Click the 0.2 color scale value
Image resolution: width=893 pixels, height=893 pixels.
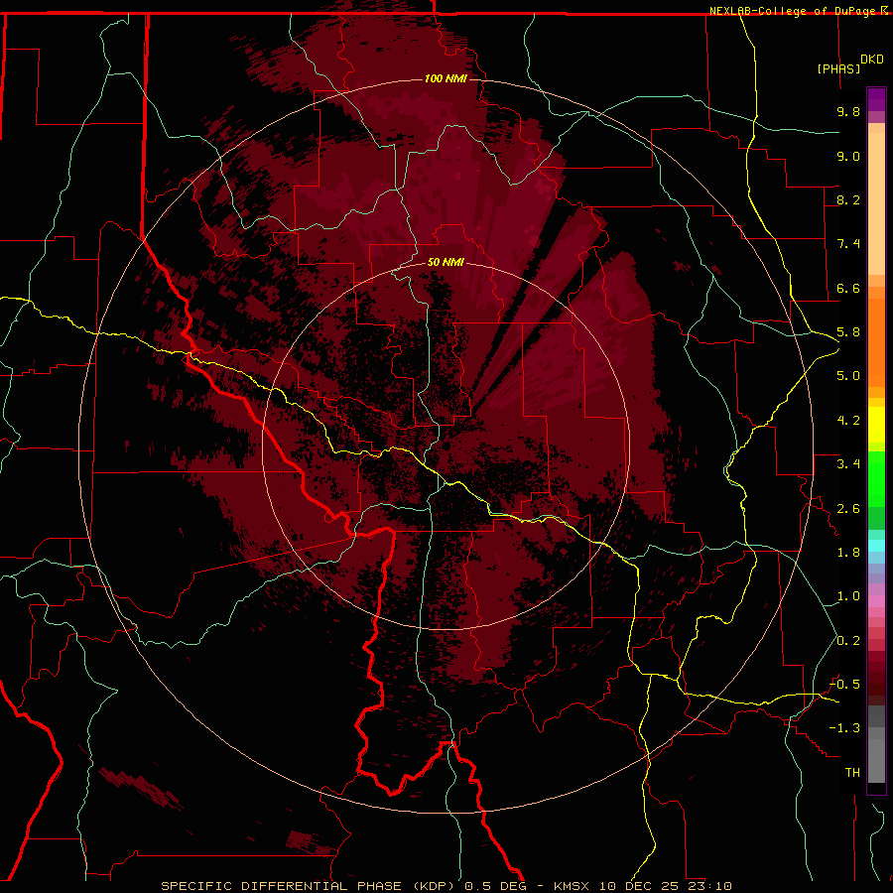pyautogui.click(x=848, y=641)
